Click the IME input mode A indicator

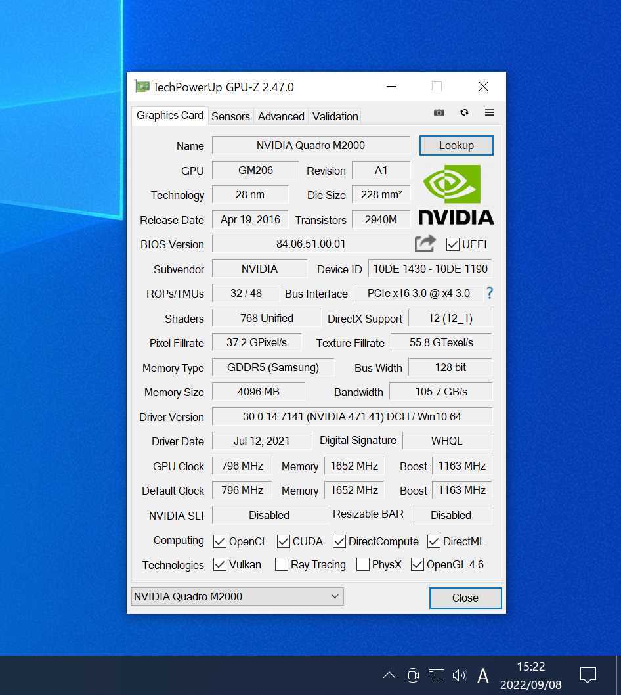[482, 676]
